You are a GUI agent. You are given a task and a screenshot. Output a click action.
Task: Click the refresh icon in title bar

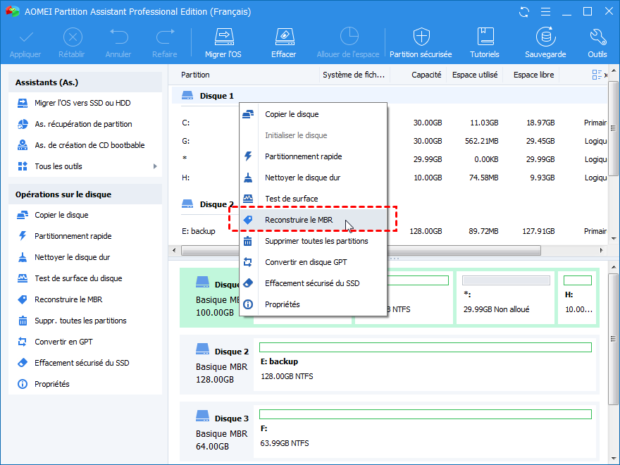click(523, 12)
